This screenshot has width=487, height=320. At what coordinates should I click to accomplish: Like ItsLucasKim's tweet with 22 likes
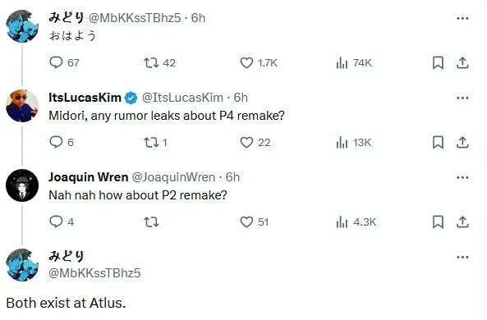pyautogui.click(x=255, y=143)
